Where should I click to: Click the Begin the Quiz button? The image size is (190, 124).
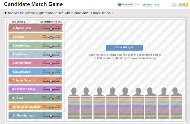(x=124, y=48)
